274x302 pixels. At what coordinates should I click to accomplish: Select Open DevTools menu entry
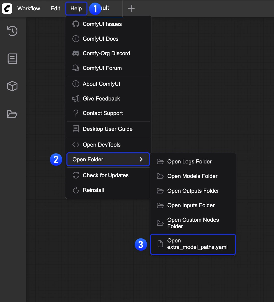pyautogui.click(x=108, y=145)
